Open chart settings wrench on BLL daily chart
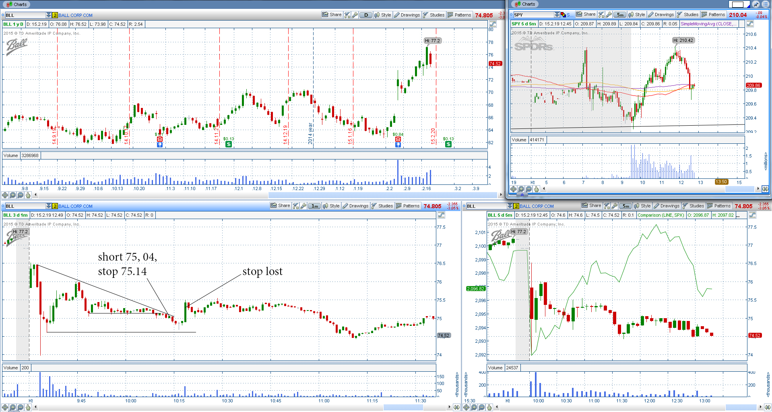 (x=355, y=15)
